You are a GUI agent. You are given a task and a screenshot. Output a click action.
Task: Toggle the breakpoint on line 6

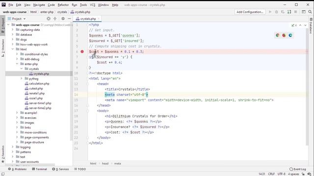pyautogui.click(x=82, y=52)
